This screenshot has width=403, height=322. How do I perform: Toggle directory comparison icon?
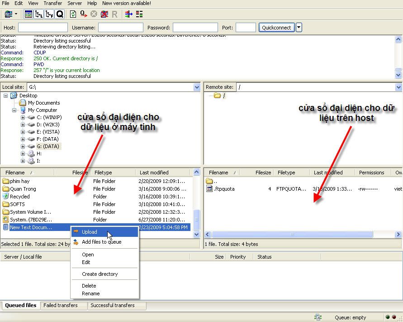(139, 14)
